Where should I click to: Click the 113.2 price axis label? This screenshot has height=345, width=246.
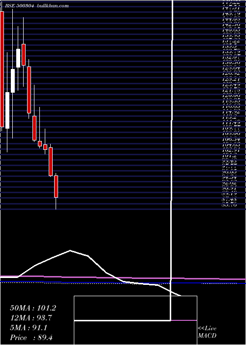click(x=229, y=118)
